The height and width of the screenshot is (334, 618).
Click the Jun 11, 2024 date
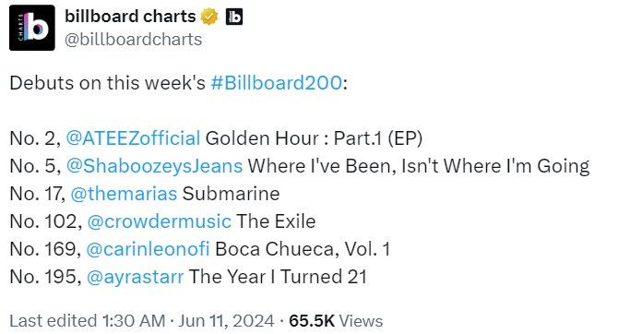(x=226, y=320)
